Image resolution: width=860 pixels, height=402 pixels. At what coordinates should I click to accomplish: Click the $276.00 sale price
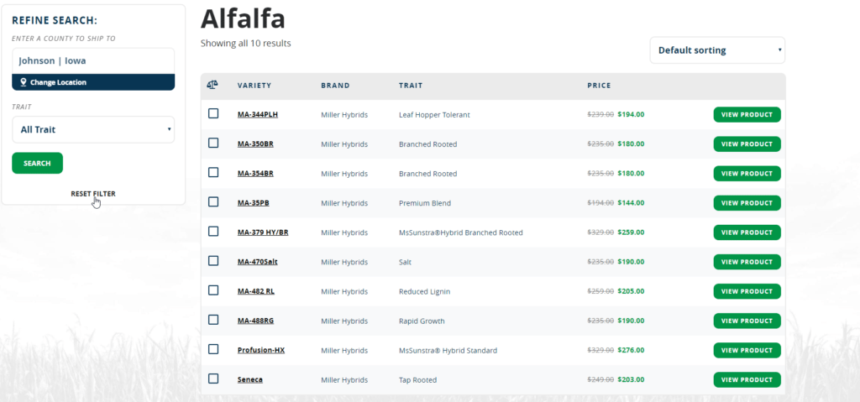click(x=631, y=350)
